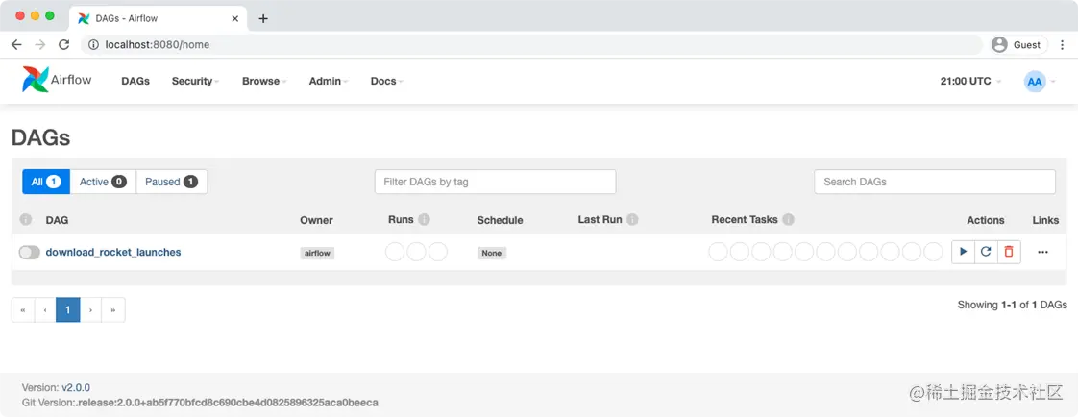Trigger the download_rocket_launches DAG play icon
Image resolution: width=1078 pixels, height=417 pixels.
click(x=964, y=252)
